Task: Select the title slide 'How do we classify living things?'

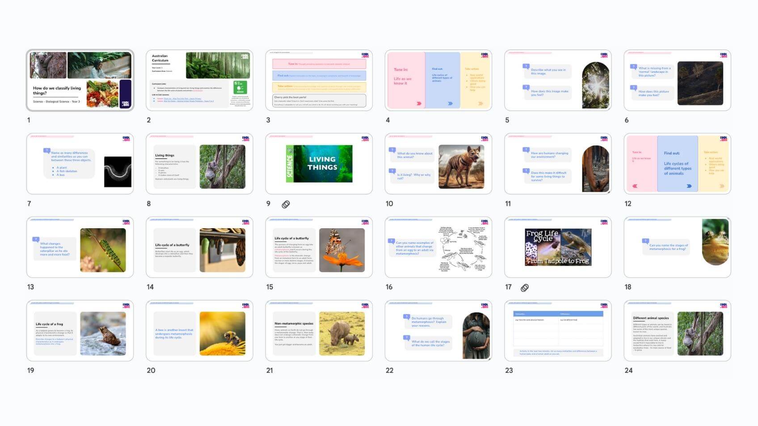Action: coord(80,80)
